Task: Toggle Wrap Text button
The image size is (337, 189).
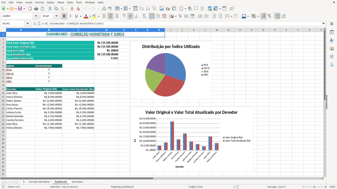Action: tap(144, 16)
